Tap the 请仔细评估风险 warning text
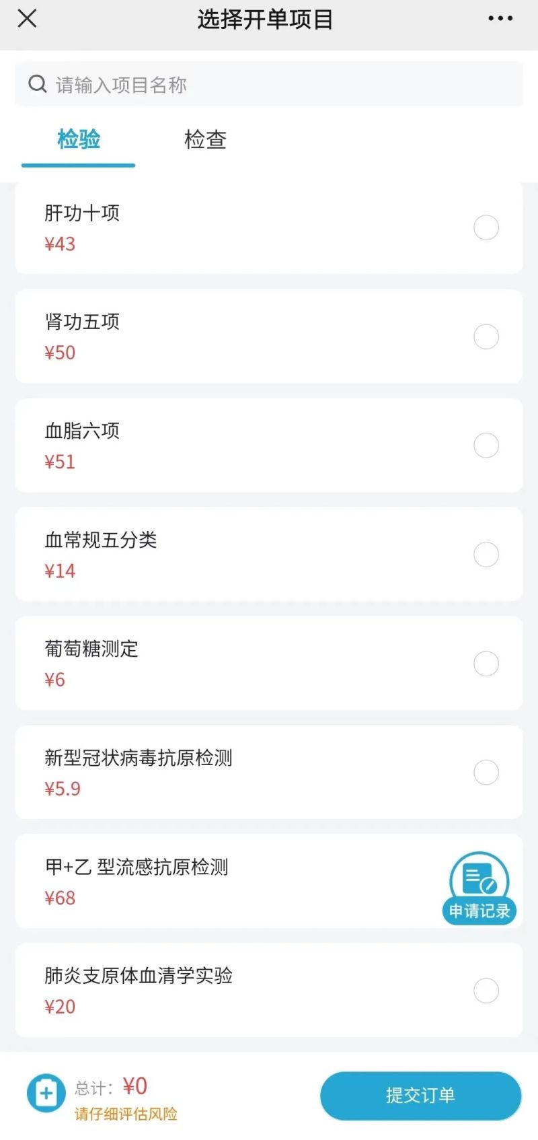The width and height of the screenshot is (538, 1140). [x=126, y=1114]
